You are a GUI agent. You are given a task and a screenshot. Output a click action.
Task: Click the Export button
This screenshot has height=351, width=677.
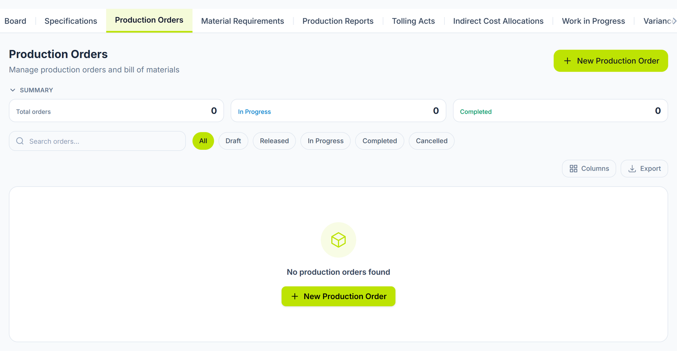645,169
